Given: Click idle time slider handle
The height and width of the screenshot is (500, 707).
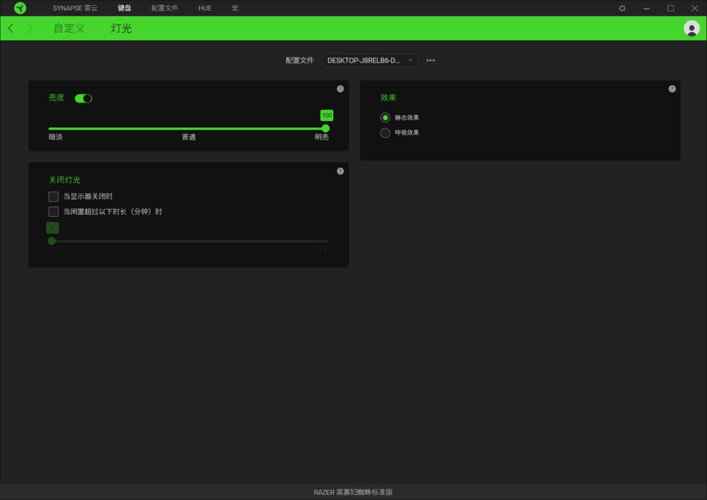Looking at the screenshot, I should coord(52,241).
